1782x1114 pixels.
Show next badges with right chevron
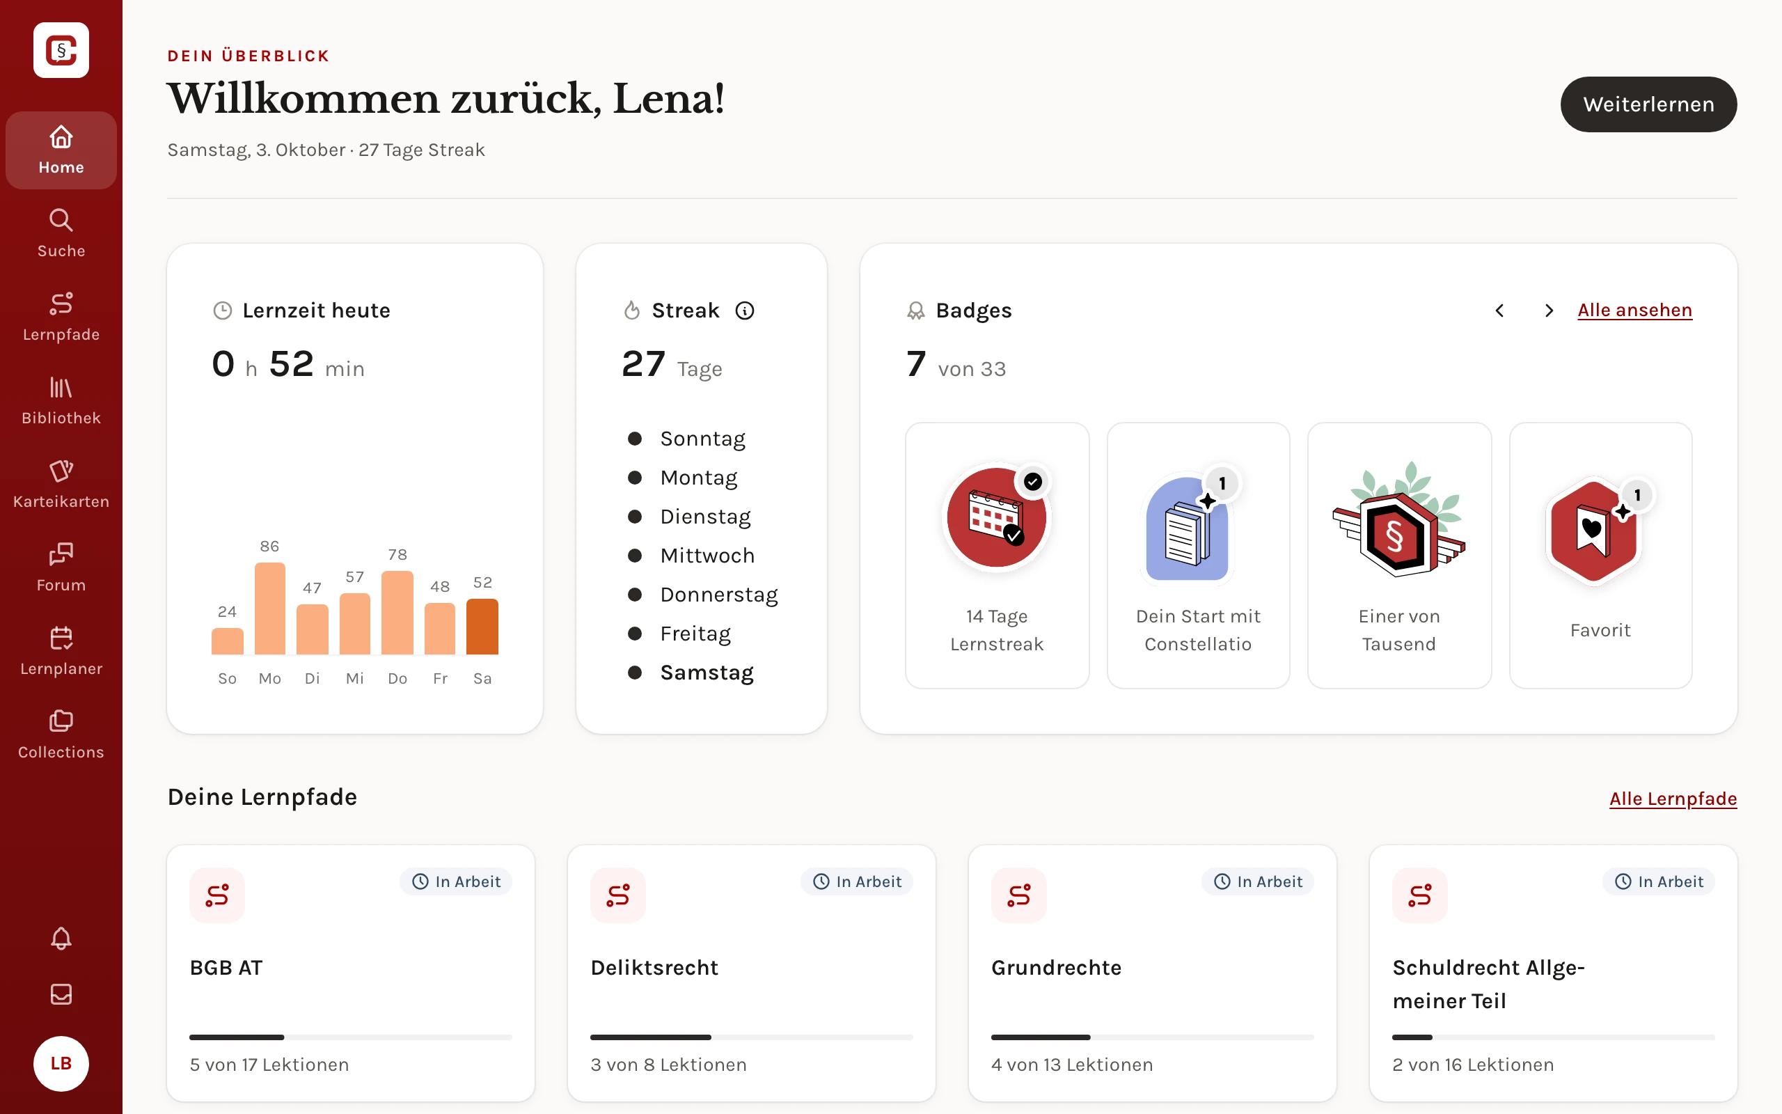(x=1549, y=311)
